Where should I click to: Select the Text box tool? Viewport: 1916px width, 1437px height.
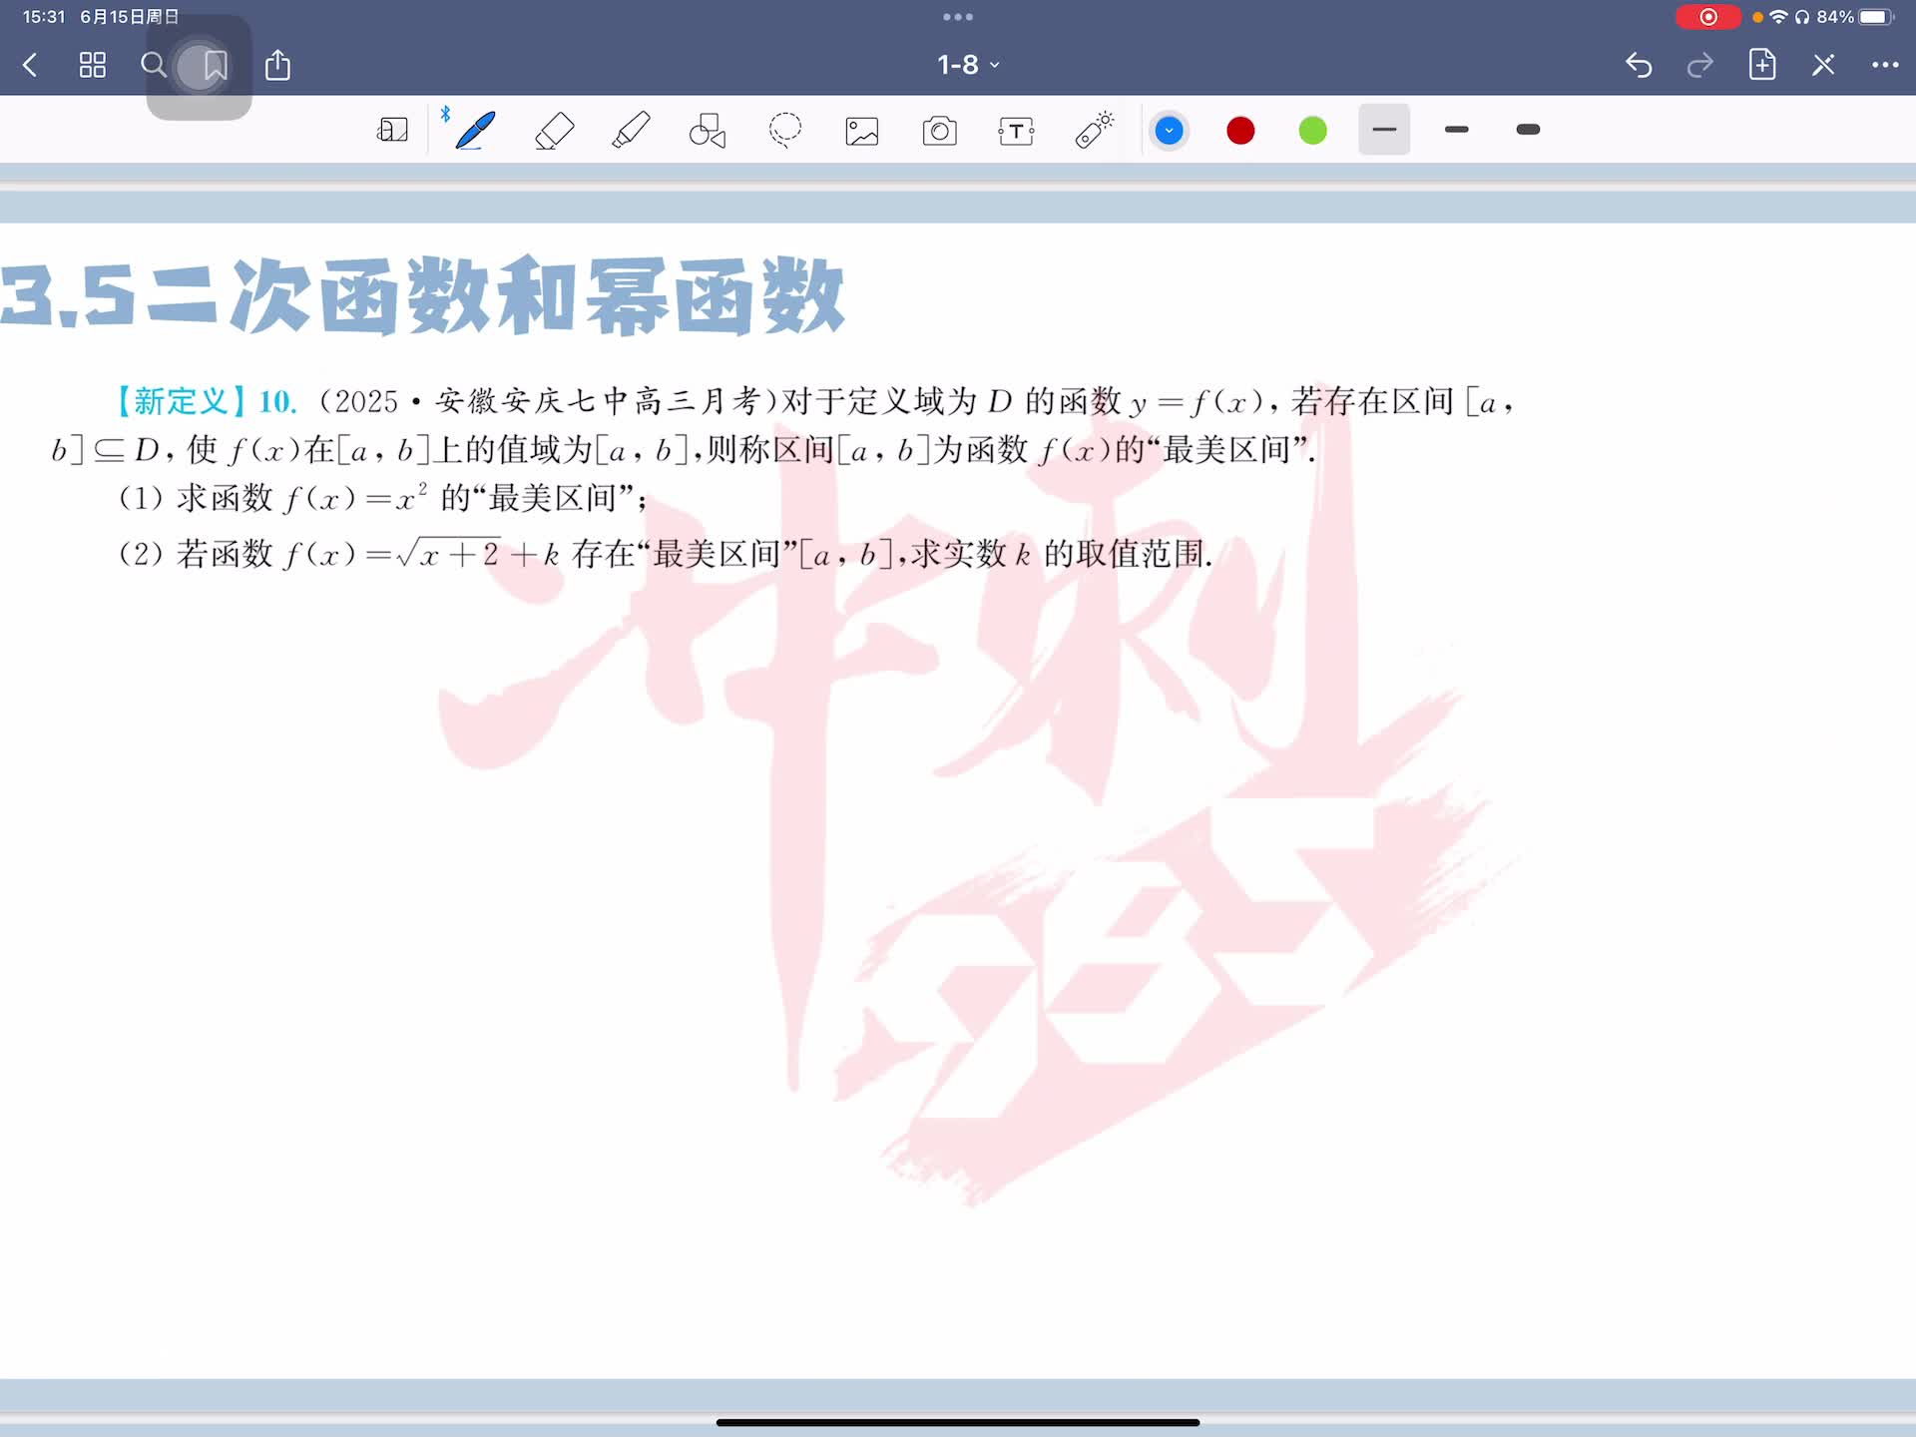[x=1016, y=131]
